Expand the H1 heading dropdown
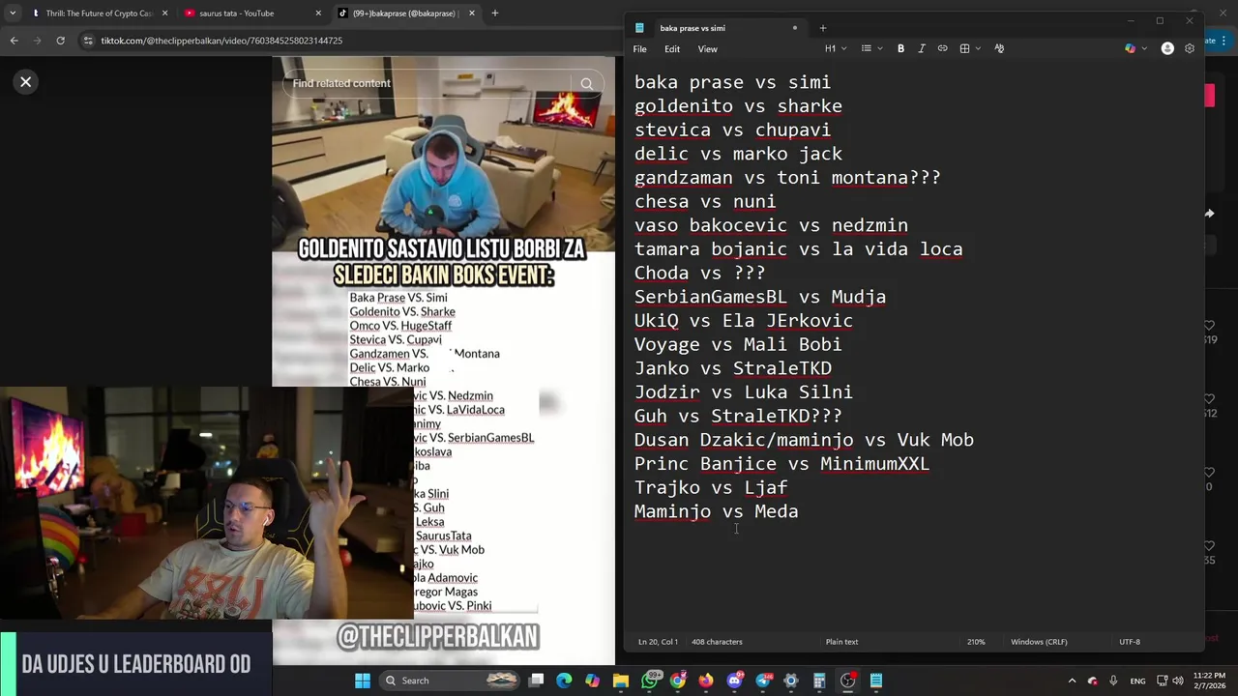Image resolution: width=1238 pixels, height=696 pixels. point(836,48)
